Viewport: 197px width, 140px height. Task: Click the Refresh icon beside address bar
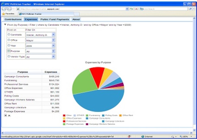pos(132,9)
